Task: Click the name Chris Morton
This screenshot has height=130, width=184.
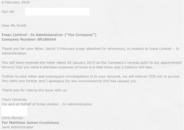Action: coord(12,118)
